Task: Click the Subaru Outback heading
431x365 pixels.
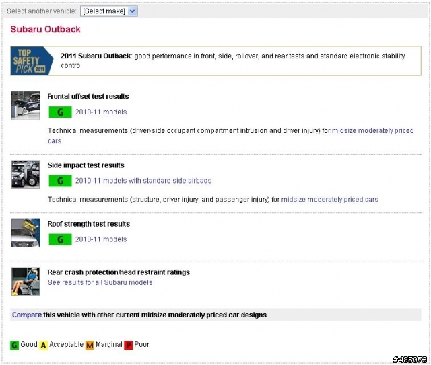Action: [x=45, y=29]
